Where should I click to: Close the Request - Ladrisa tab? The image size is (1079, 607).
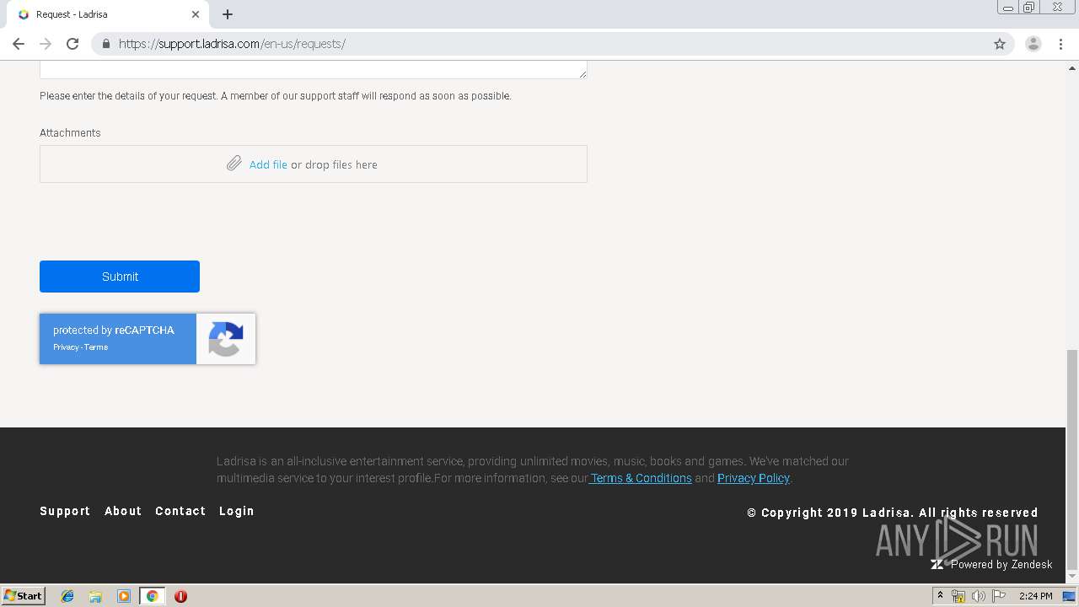(x=196, y=14)
